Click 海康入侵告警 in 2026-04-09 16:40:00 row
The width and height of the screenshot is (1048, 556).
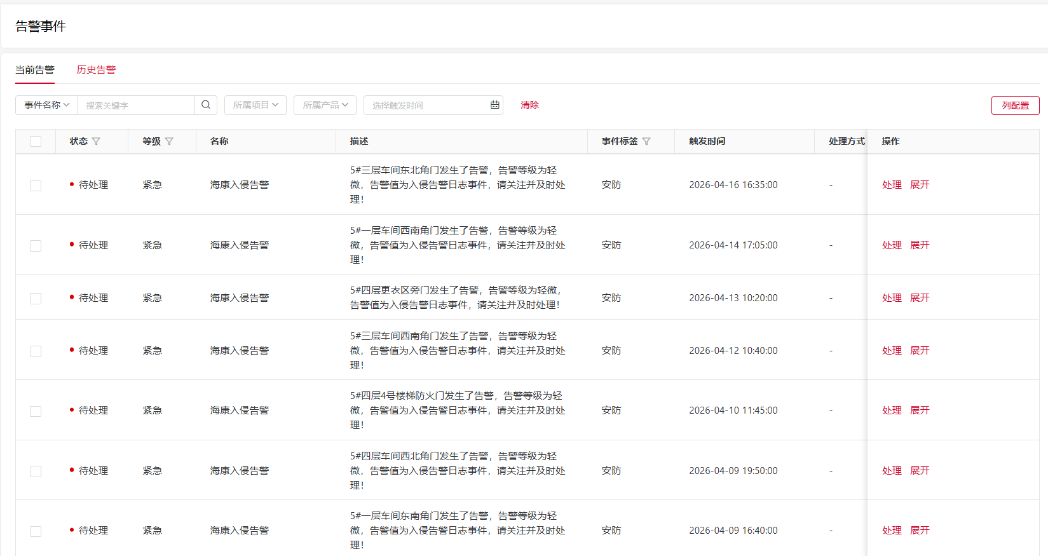tap(240, 531)
